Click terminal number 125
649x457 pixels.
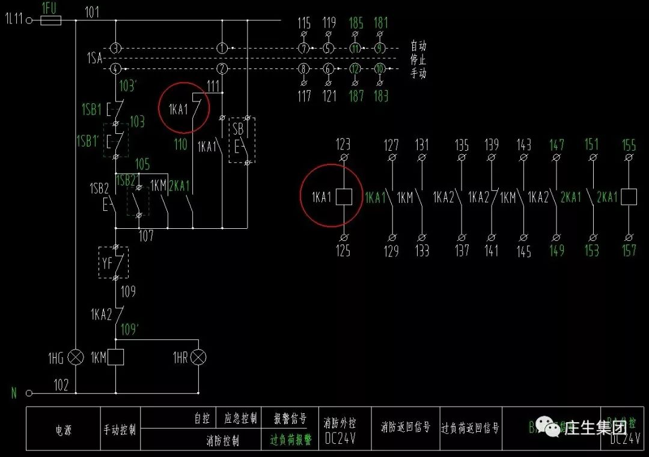click(x=343, y=250)
